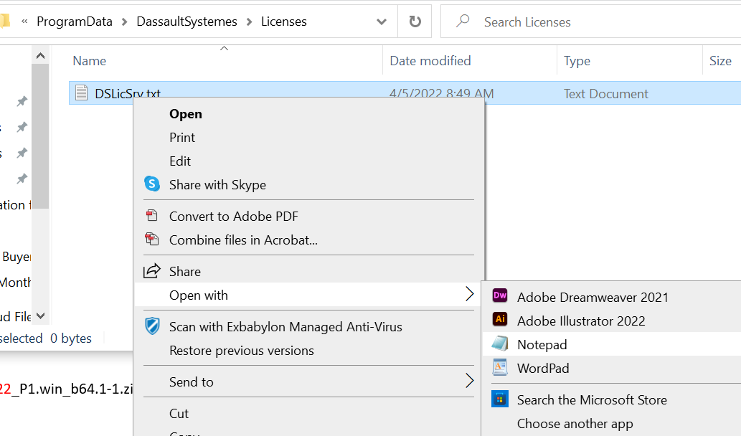This screenshot has width=741, height=436.
Task: Click the Adobe Illustrator 2022 icon
Action: pos(500,320)
